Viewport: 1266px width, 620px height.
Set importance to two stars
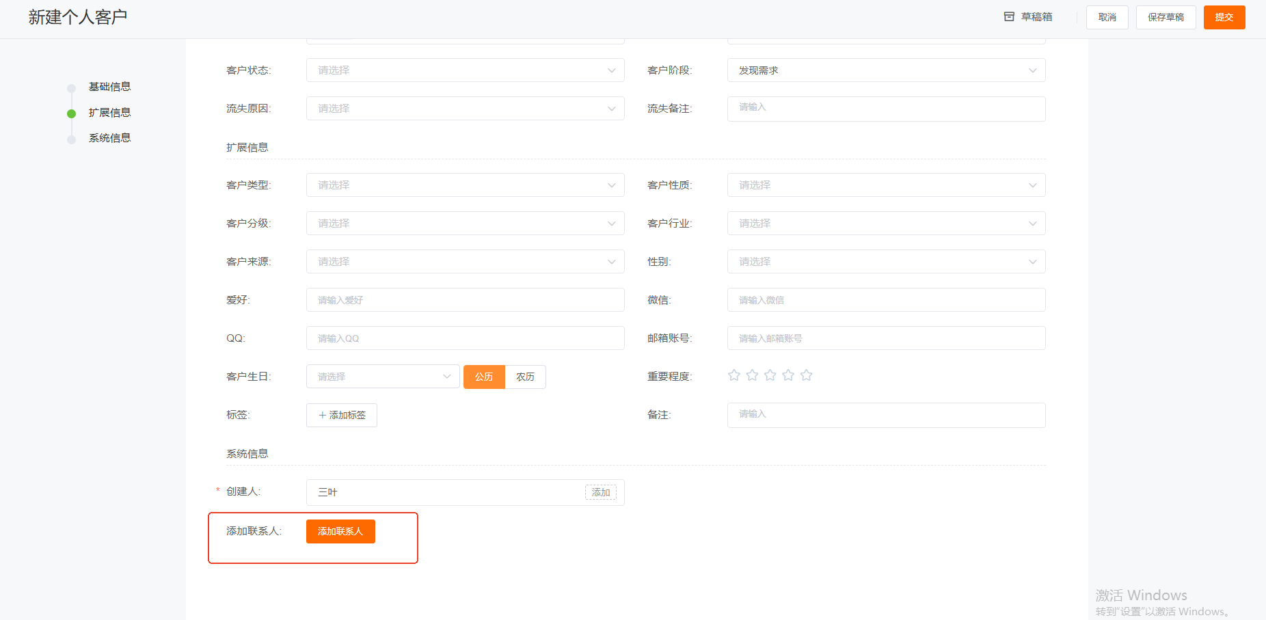[x=752, y=375]
